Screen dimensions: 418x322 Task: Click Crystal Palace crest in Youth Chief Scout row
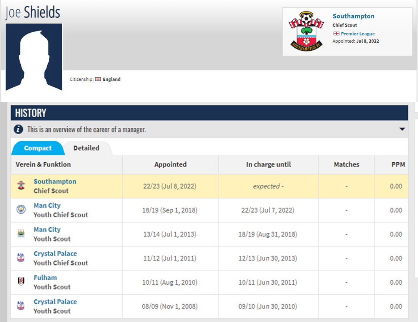click(21, 257)
